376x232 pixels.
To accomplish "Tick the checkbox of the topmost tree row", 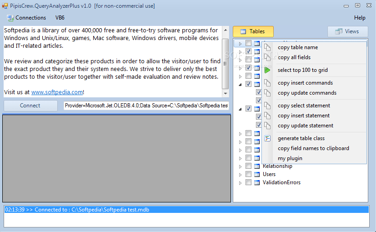I will click(x=248, y=43).
